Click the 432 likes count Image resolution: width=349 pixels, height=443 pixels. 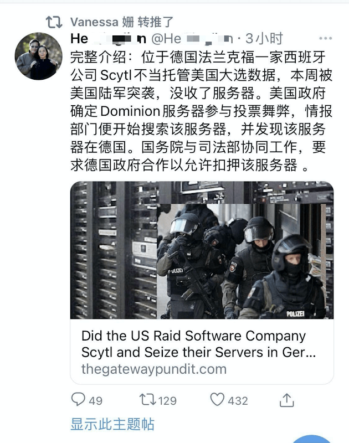click(x=238, y=400)
